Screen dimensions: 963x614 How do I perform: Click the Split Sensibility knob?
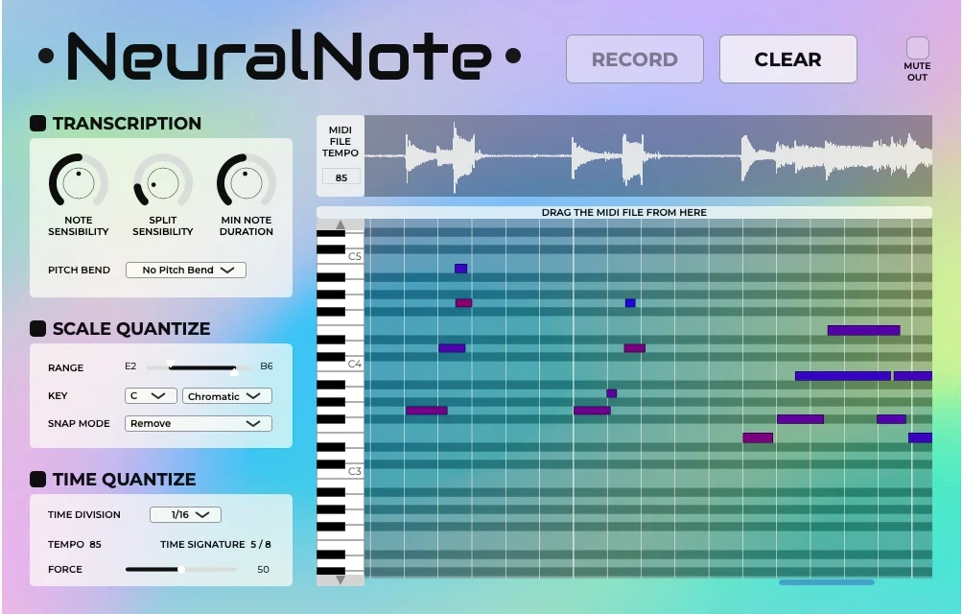(x=163, y=181)
